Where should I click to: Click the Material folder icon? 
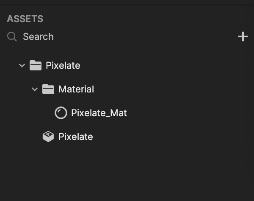pos(48,89)
